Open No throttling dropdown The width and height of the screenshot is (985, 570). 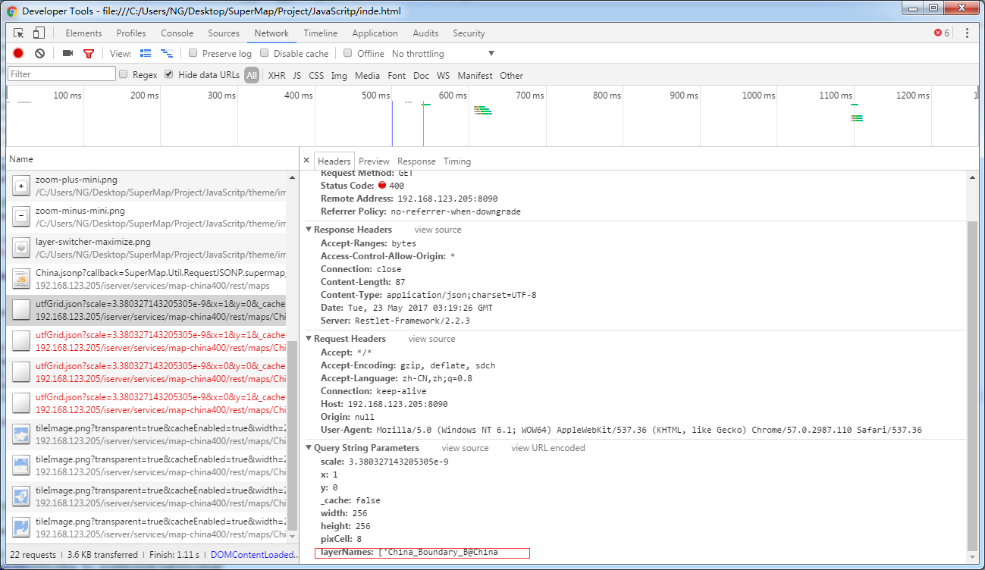[443, 54]
